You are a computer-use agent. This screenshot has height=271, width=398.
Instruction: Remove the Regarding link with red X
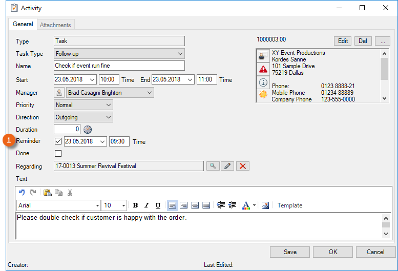click(x=243, y=166)
